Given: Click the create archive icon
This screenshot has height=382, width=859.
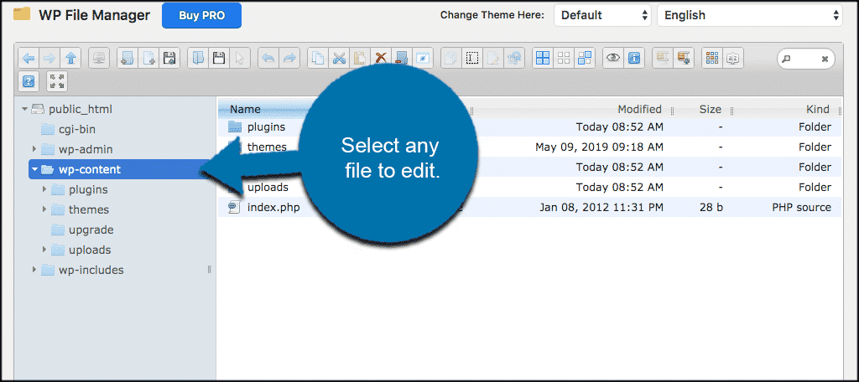Looking at the screenshot, I should (683, 58).
